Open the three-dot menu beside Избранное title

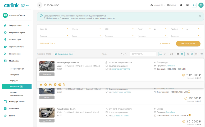(40, 5)
